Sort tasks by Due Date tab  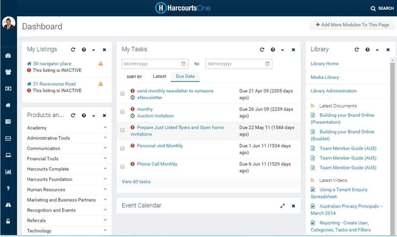tap(185, 76)
